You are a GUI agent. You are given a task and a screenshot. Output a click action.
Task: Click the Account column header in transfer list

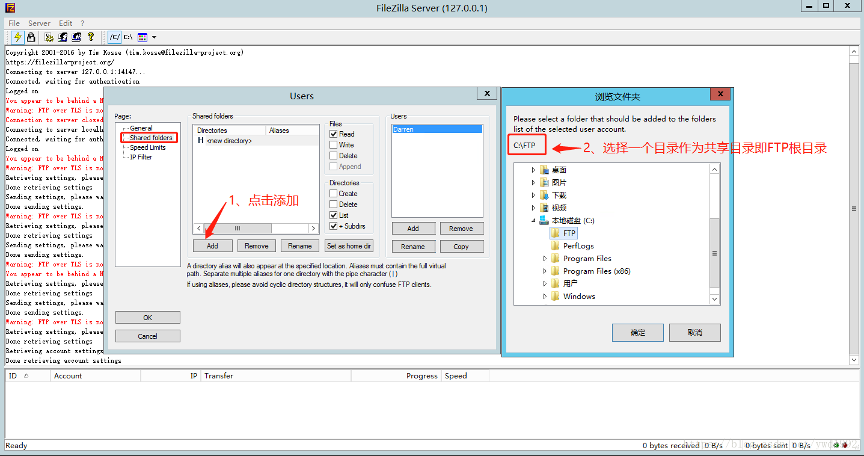coord(95,376)
